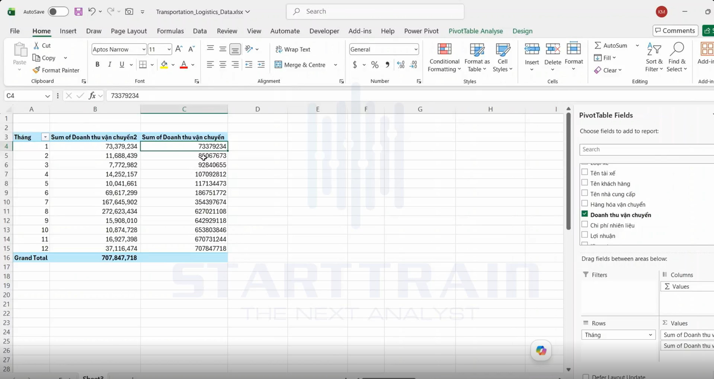Click the Bold formatting icon
The width and height of the screenshot is (714, 379).
(97, 65)
